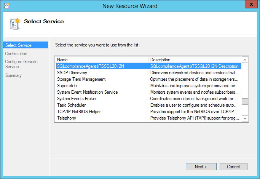Go to the Confirmation step
This screenshot has height=179, width=260.
click(x=16, y=54)
